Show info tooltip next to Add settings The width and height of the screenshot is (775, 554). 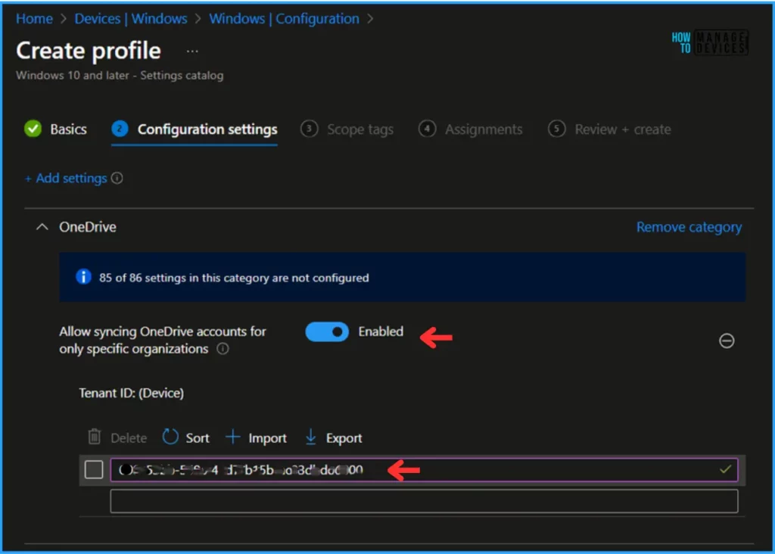117,178
